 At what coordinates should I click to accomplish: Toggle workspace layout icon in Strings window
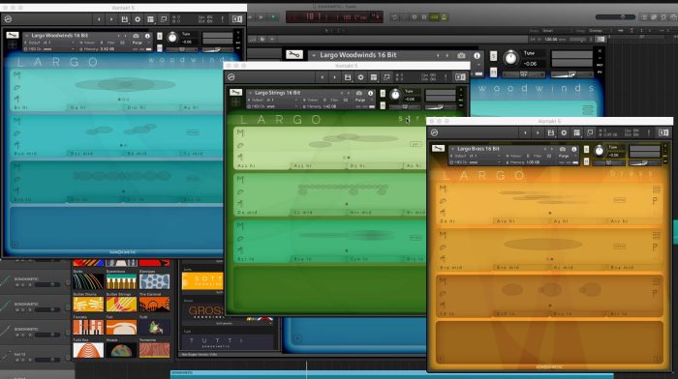point(374,77)
